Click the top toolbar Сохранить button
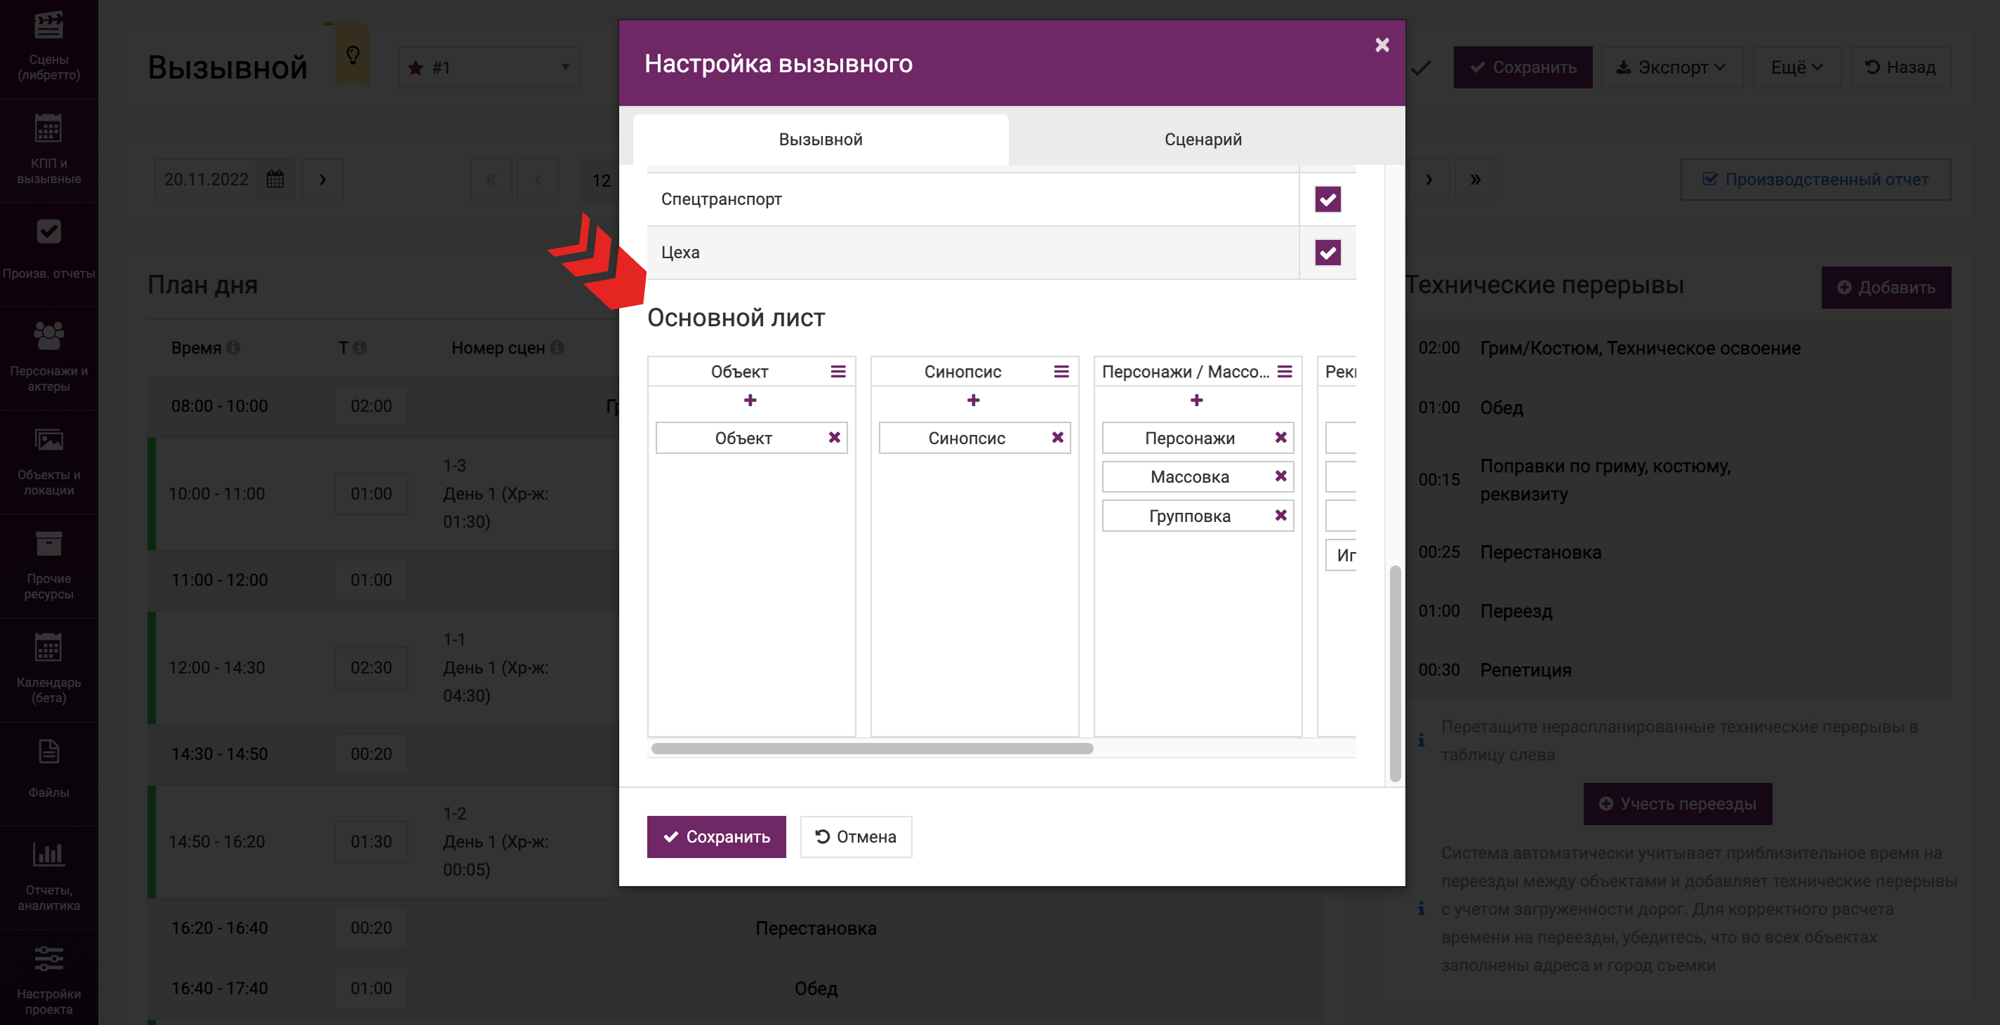Viewport: 2000px width, 1025px height. tap(1523, 67)
